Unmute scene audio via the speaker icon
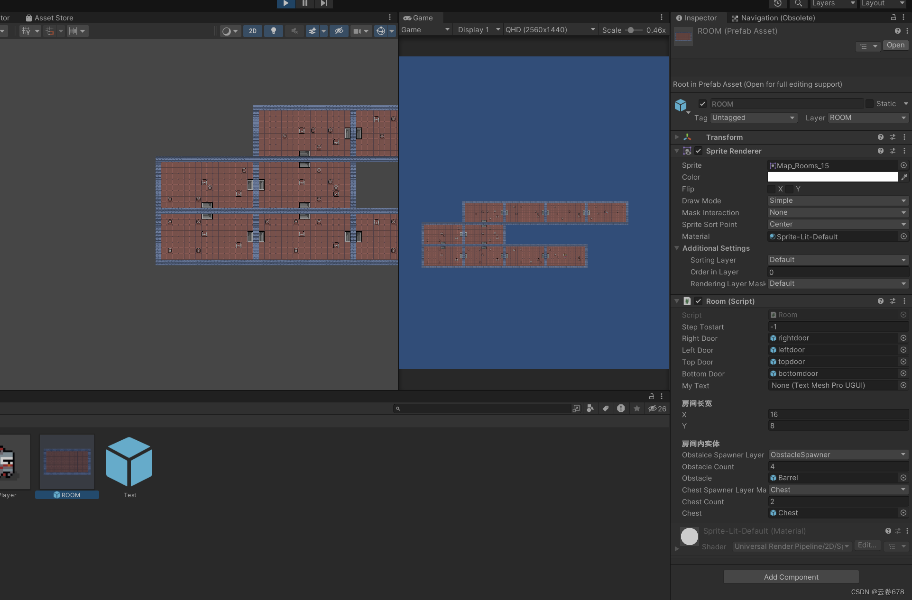The height and width of the screenshot is (600, 912). 294,31
